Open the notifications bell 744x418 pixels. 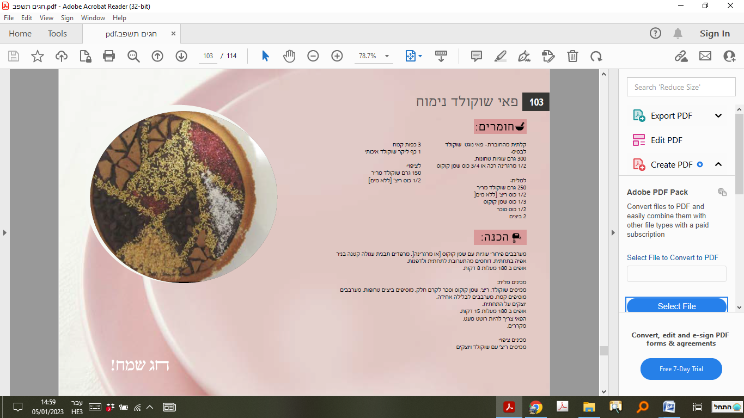[x=678, y=34]
